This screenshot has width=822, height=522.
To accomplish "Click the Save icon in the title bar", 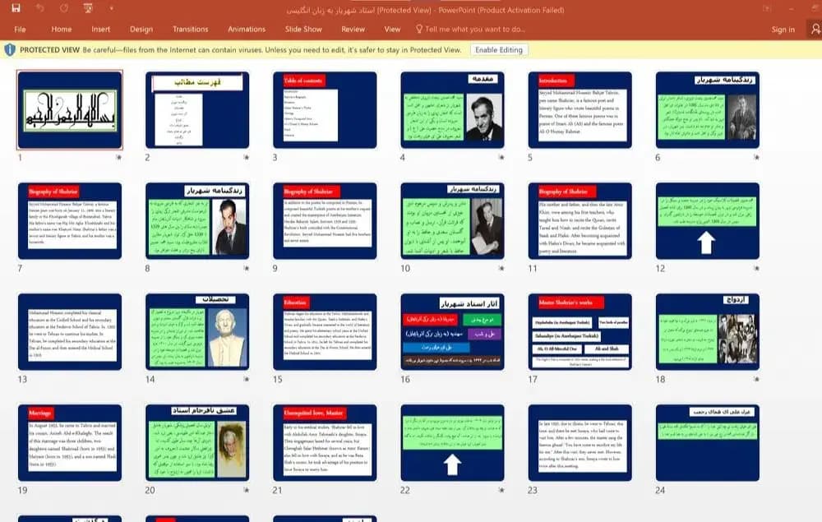I will pos(16,8).
